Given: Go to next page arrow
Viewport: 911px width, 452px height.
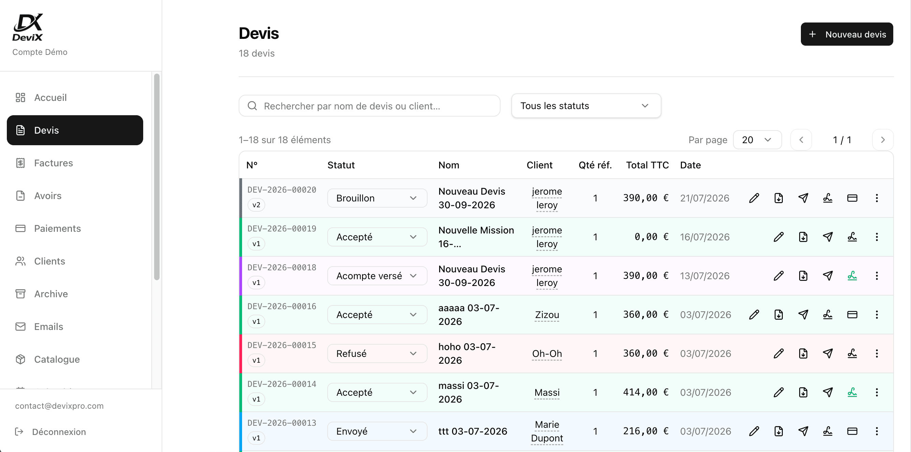Looking at the screenshot, I should [x=883, y=140].
